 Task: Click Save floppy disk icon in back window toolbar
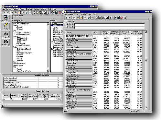[x=45, y=13]
